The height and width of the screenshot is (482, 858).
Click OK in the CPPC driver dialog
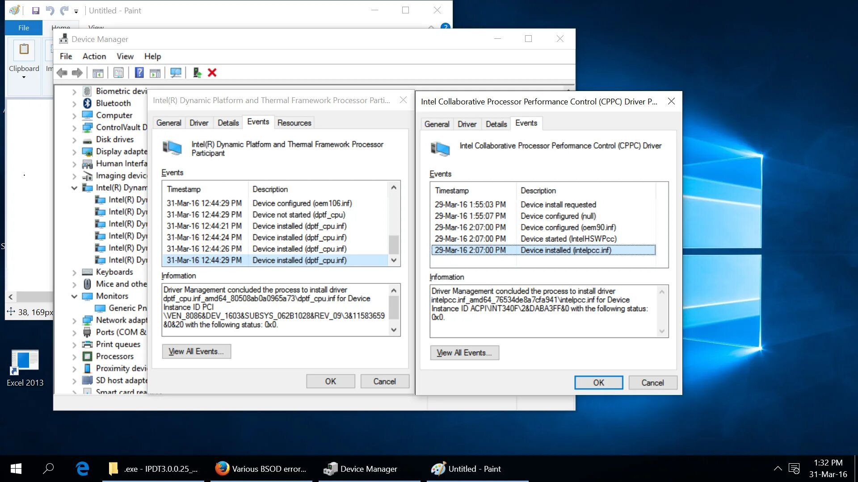pyautogui.click(x=598, y=382)
